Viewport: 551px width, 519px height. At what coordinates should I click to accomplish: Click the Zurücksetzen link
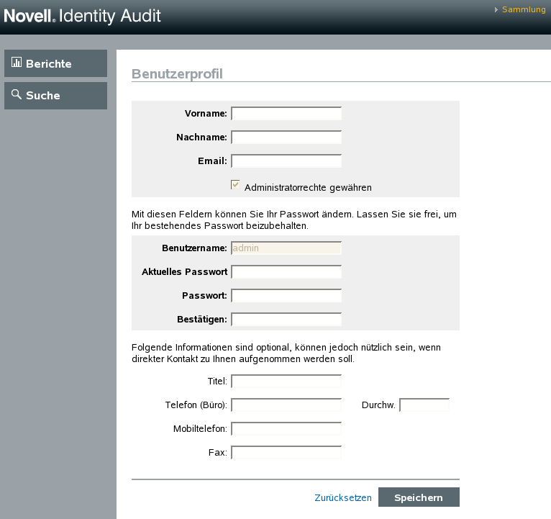[x=343, y=497]
